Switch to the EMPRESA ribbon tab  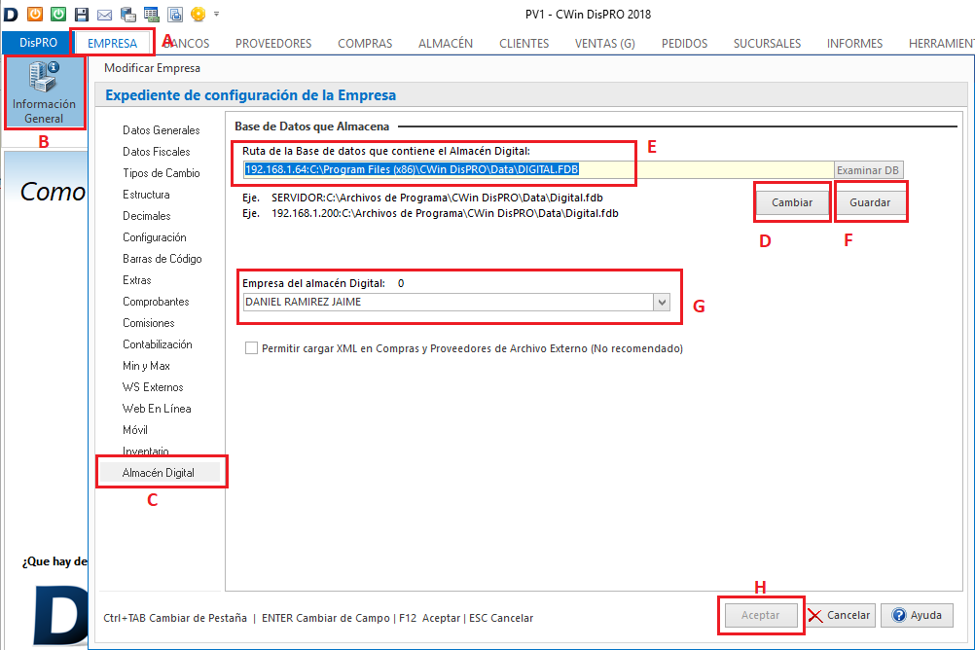112,43
